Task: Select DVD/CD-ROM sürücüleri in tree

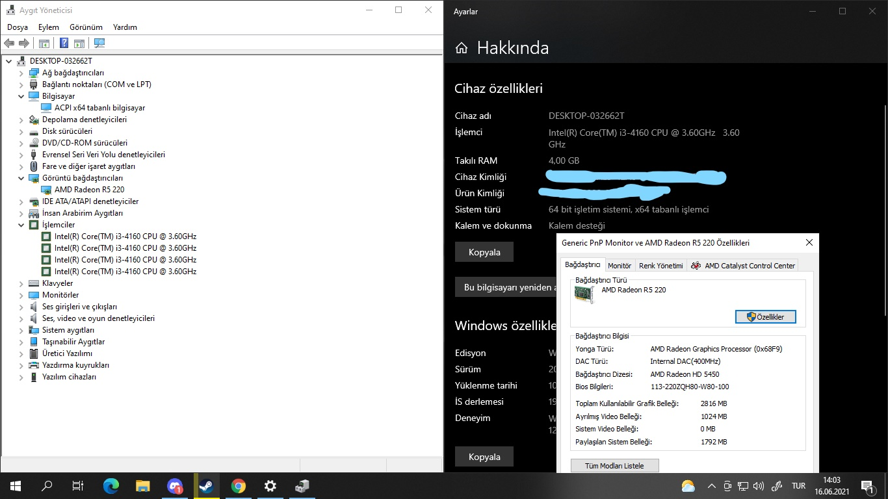Action: tap(85, 143)
